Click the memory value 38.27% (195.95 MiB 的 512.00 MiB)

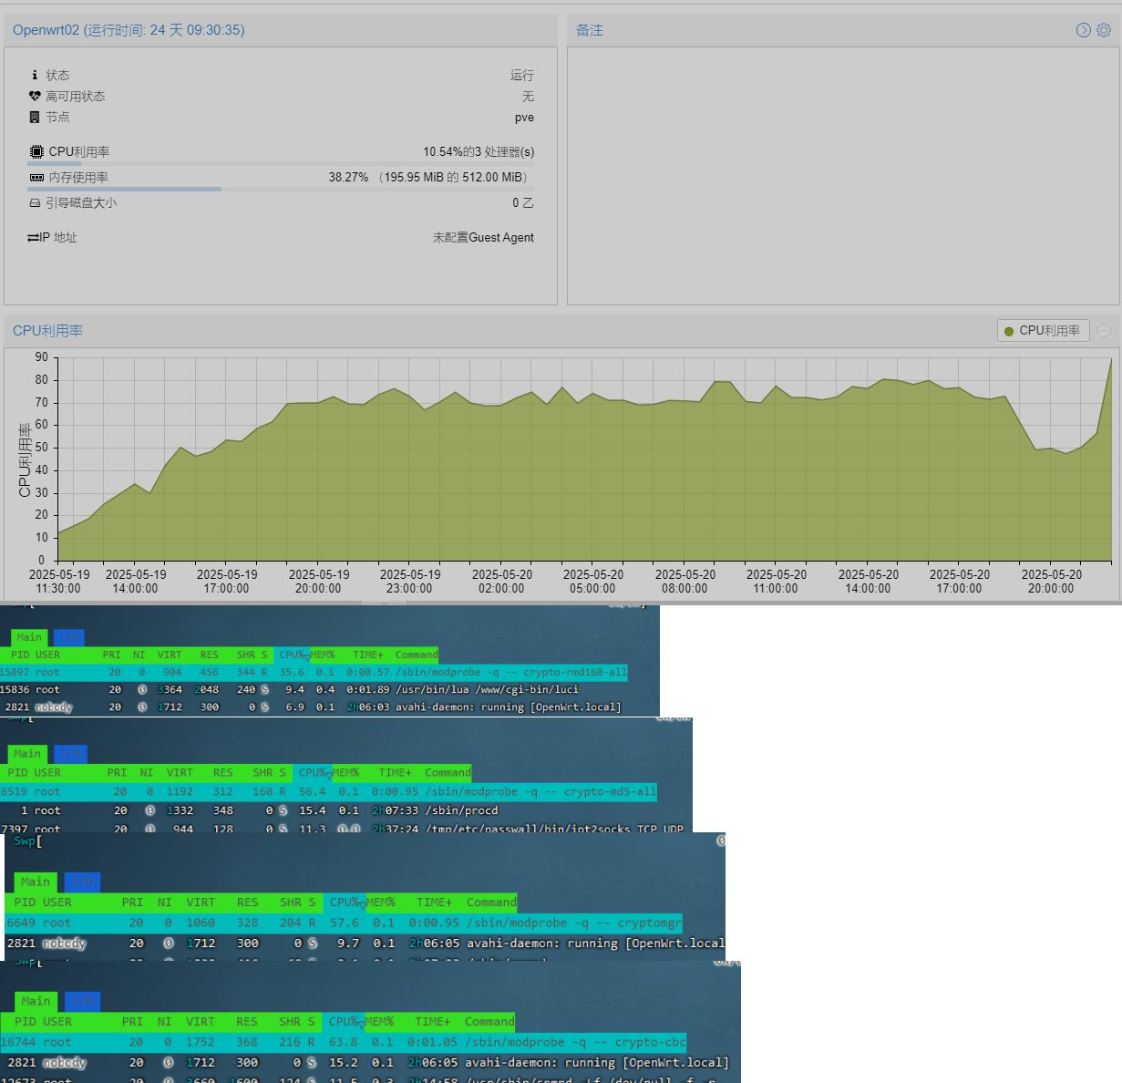(x=430, y=177)
